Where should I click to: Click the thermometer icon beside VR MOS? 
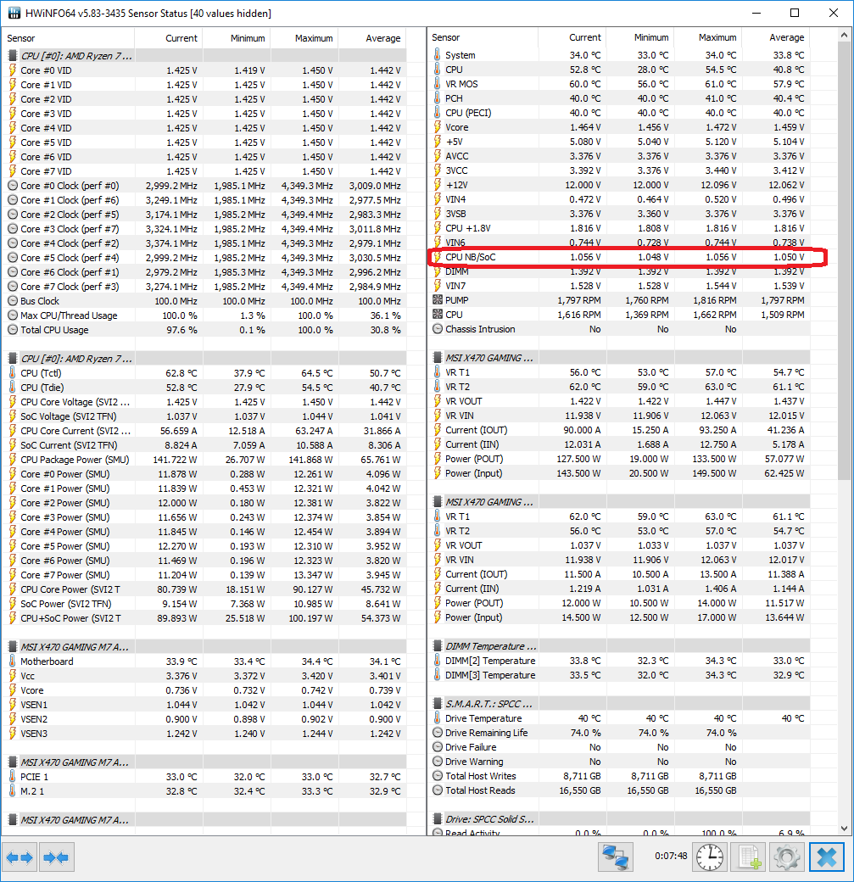point(438,84)
